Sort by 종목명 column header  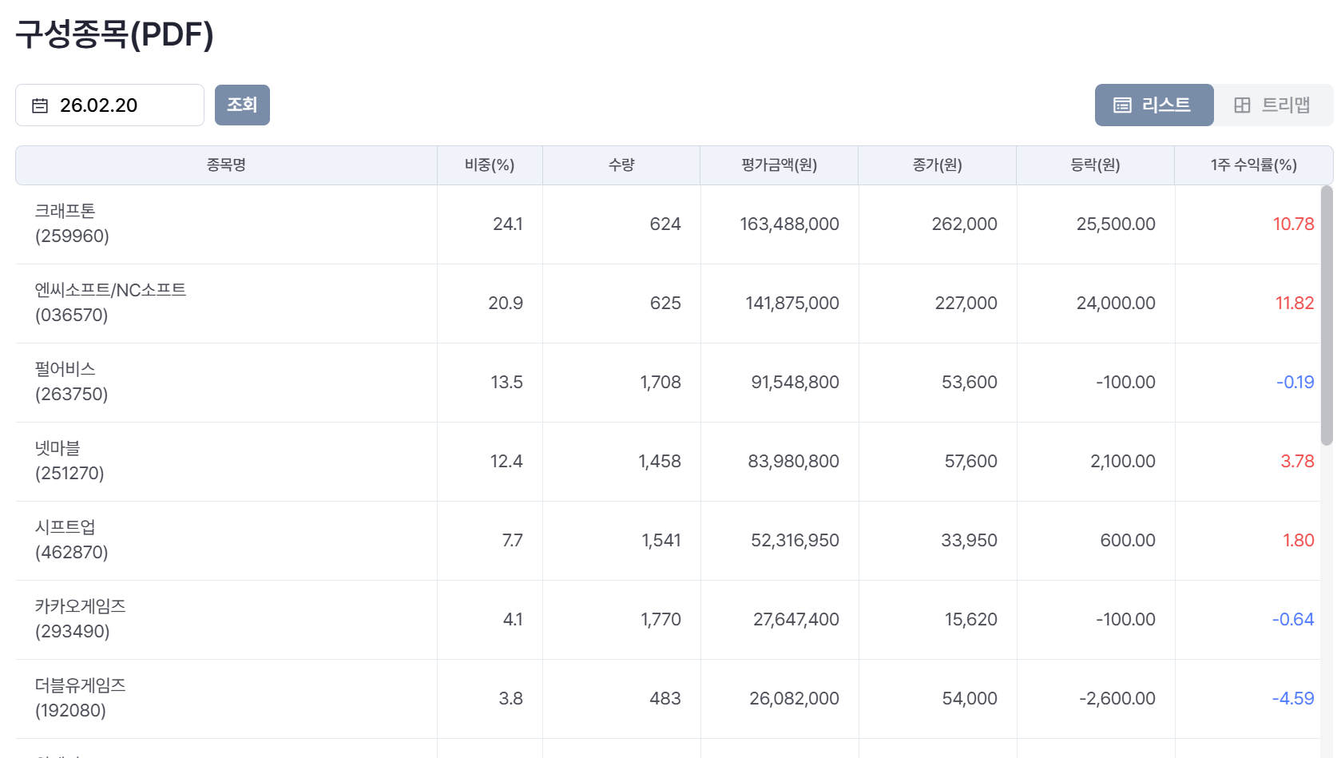click(226, 165)
